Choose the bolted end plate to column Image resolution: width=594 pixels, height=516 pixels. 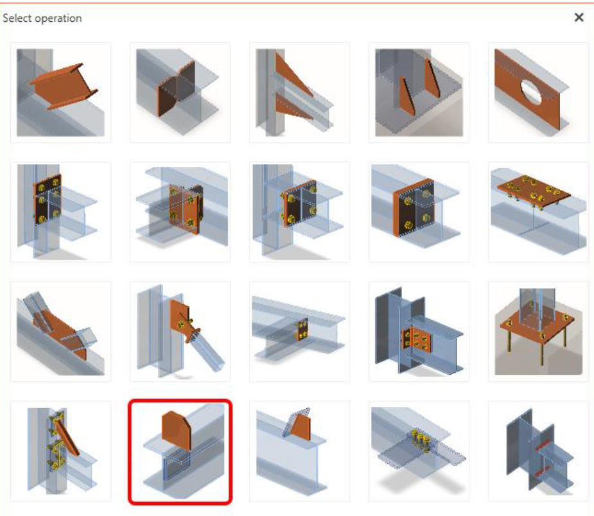[x=60, y=212]
